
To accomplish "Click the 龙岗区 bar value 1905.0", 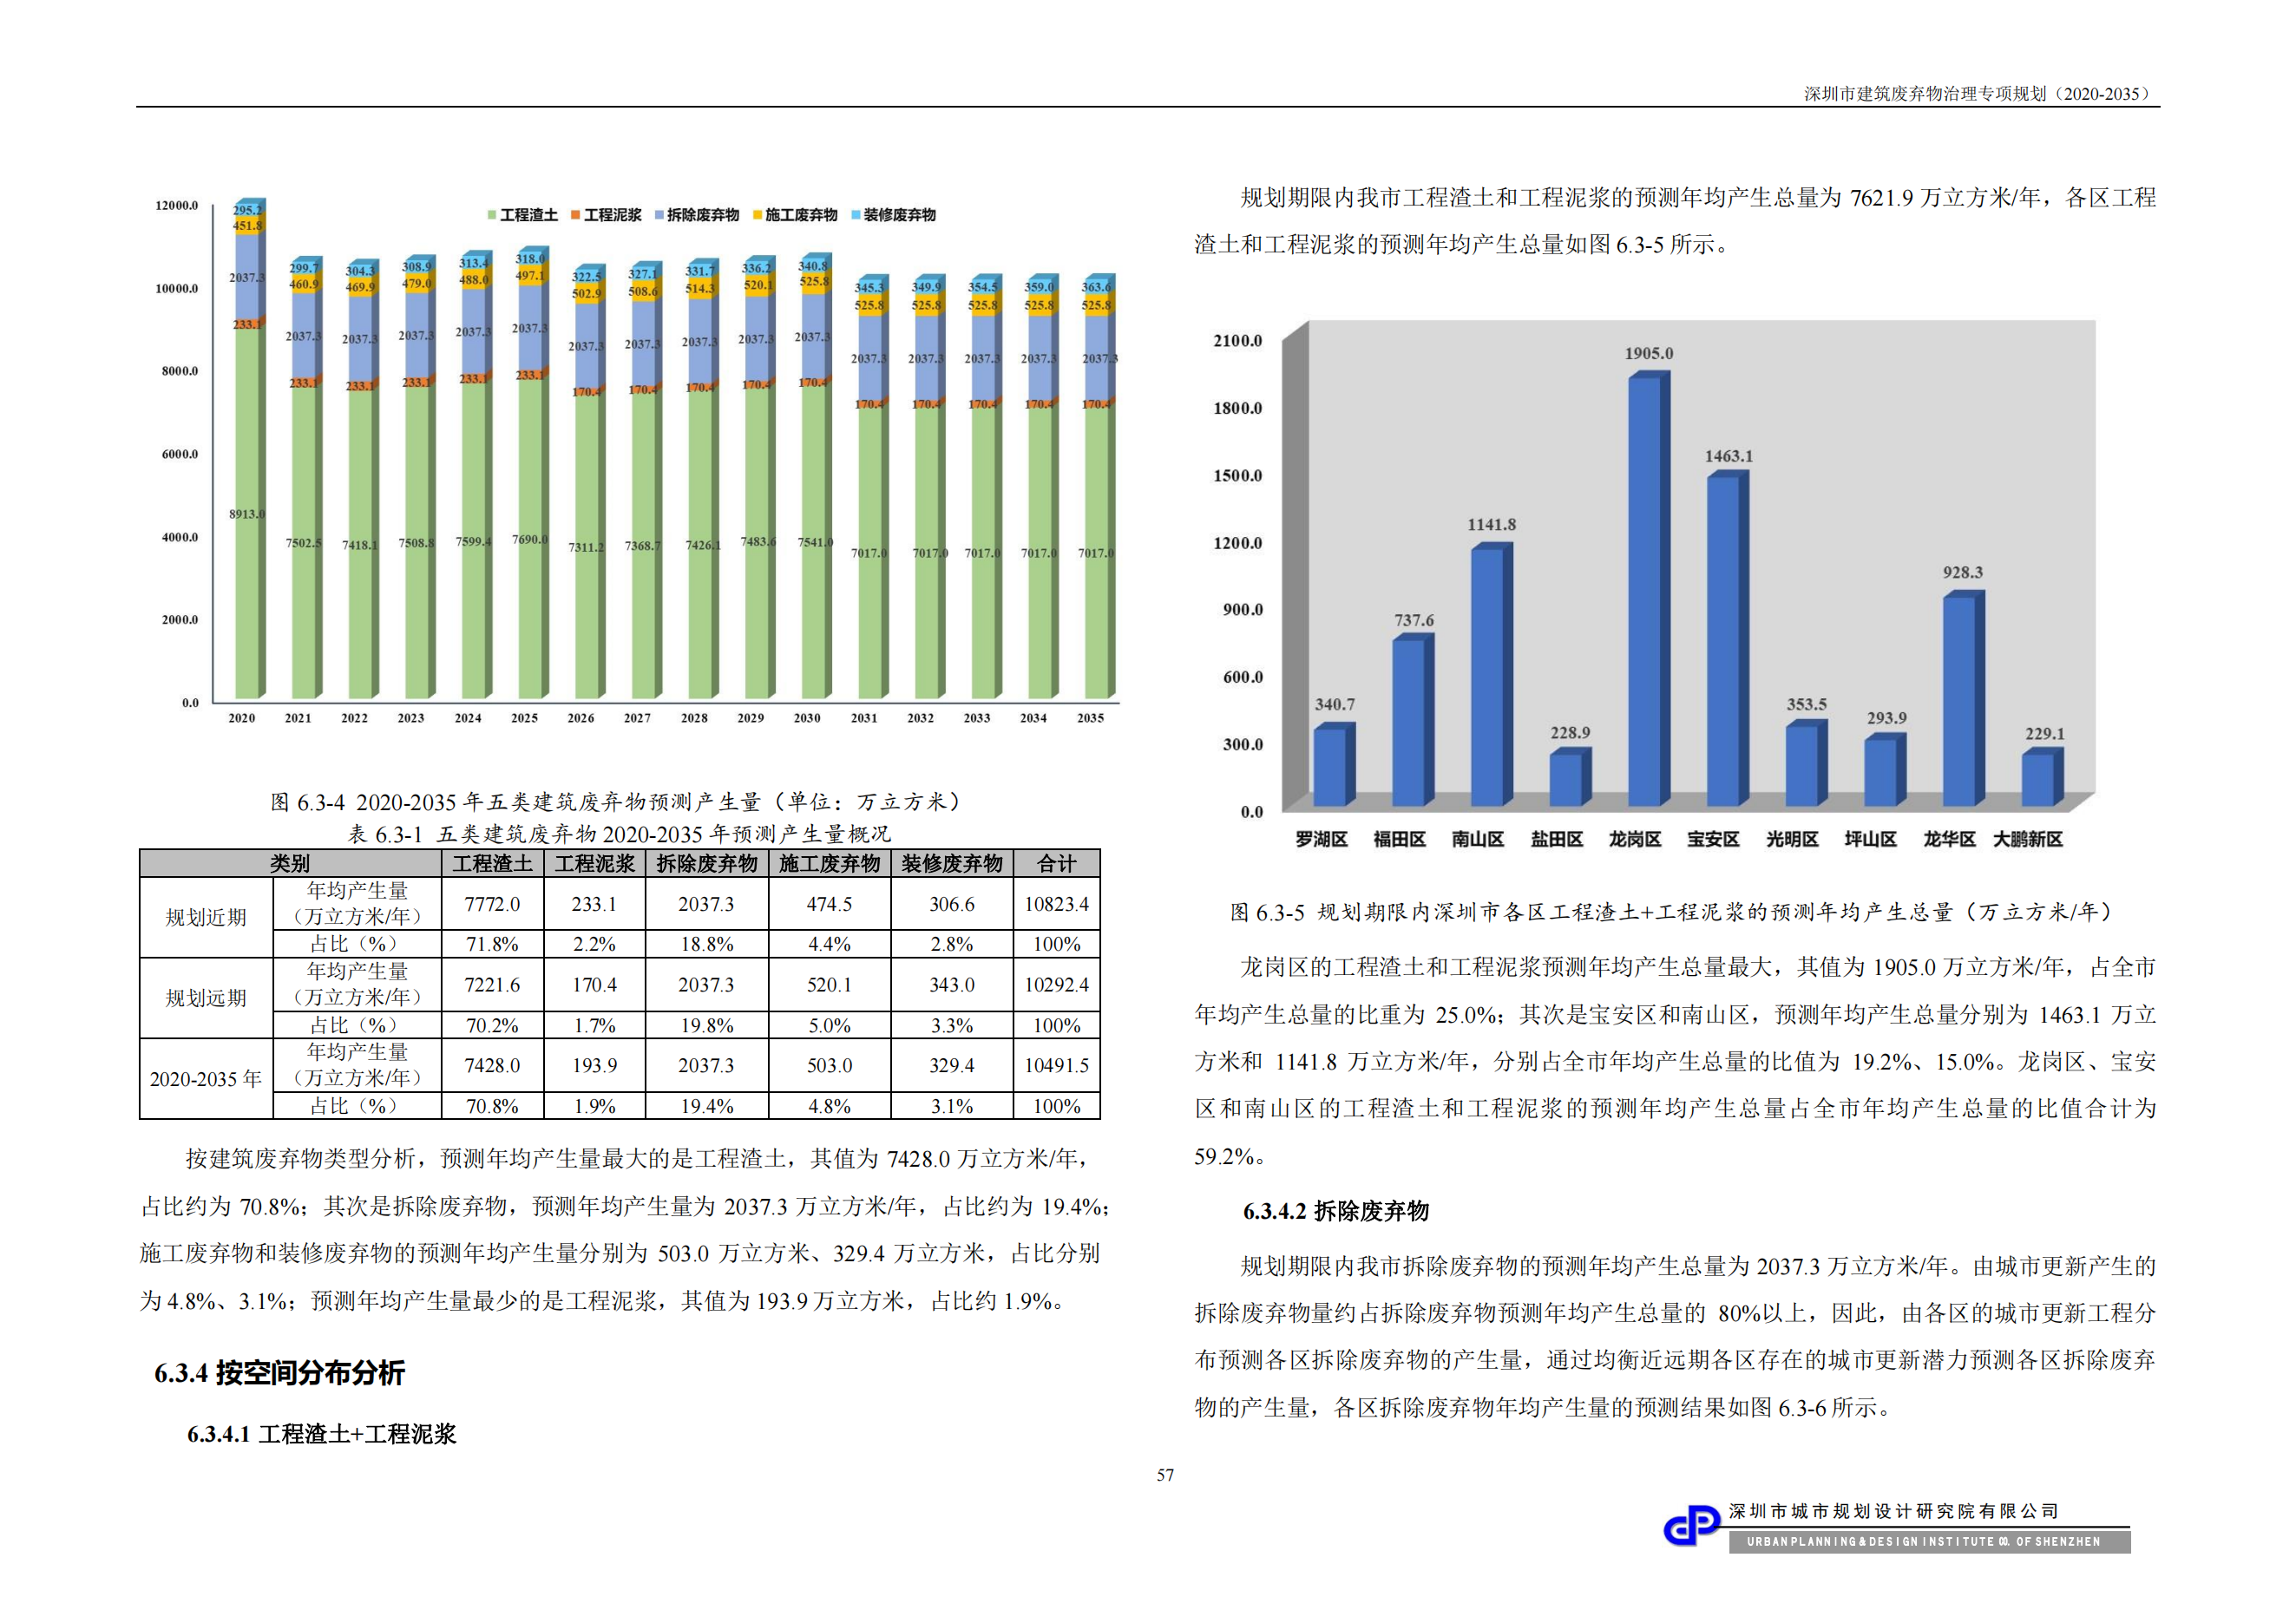I will [x=1649, y=354].
